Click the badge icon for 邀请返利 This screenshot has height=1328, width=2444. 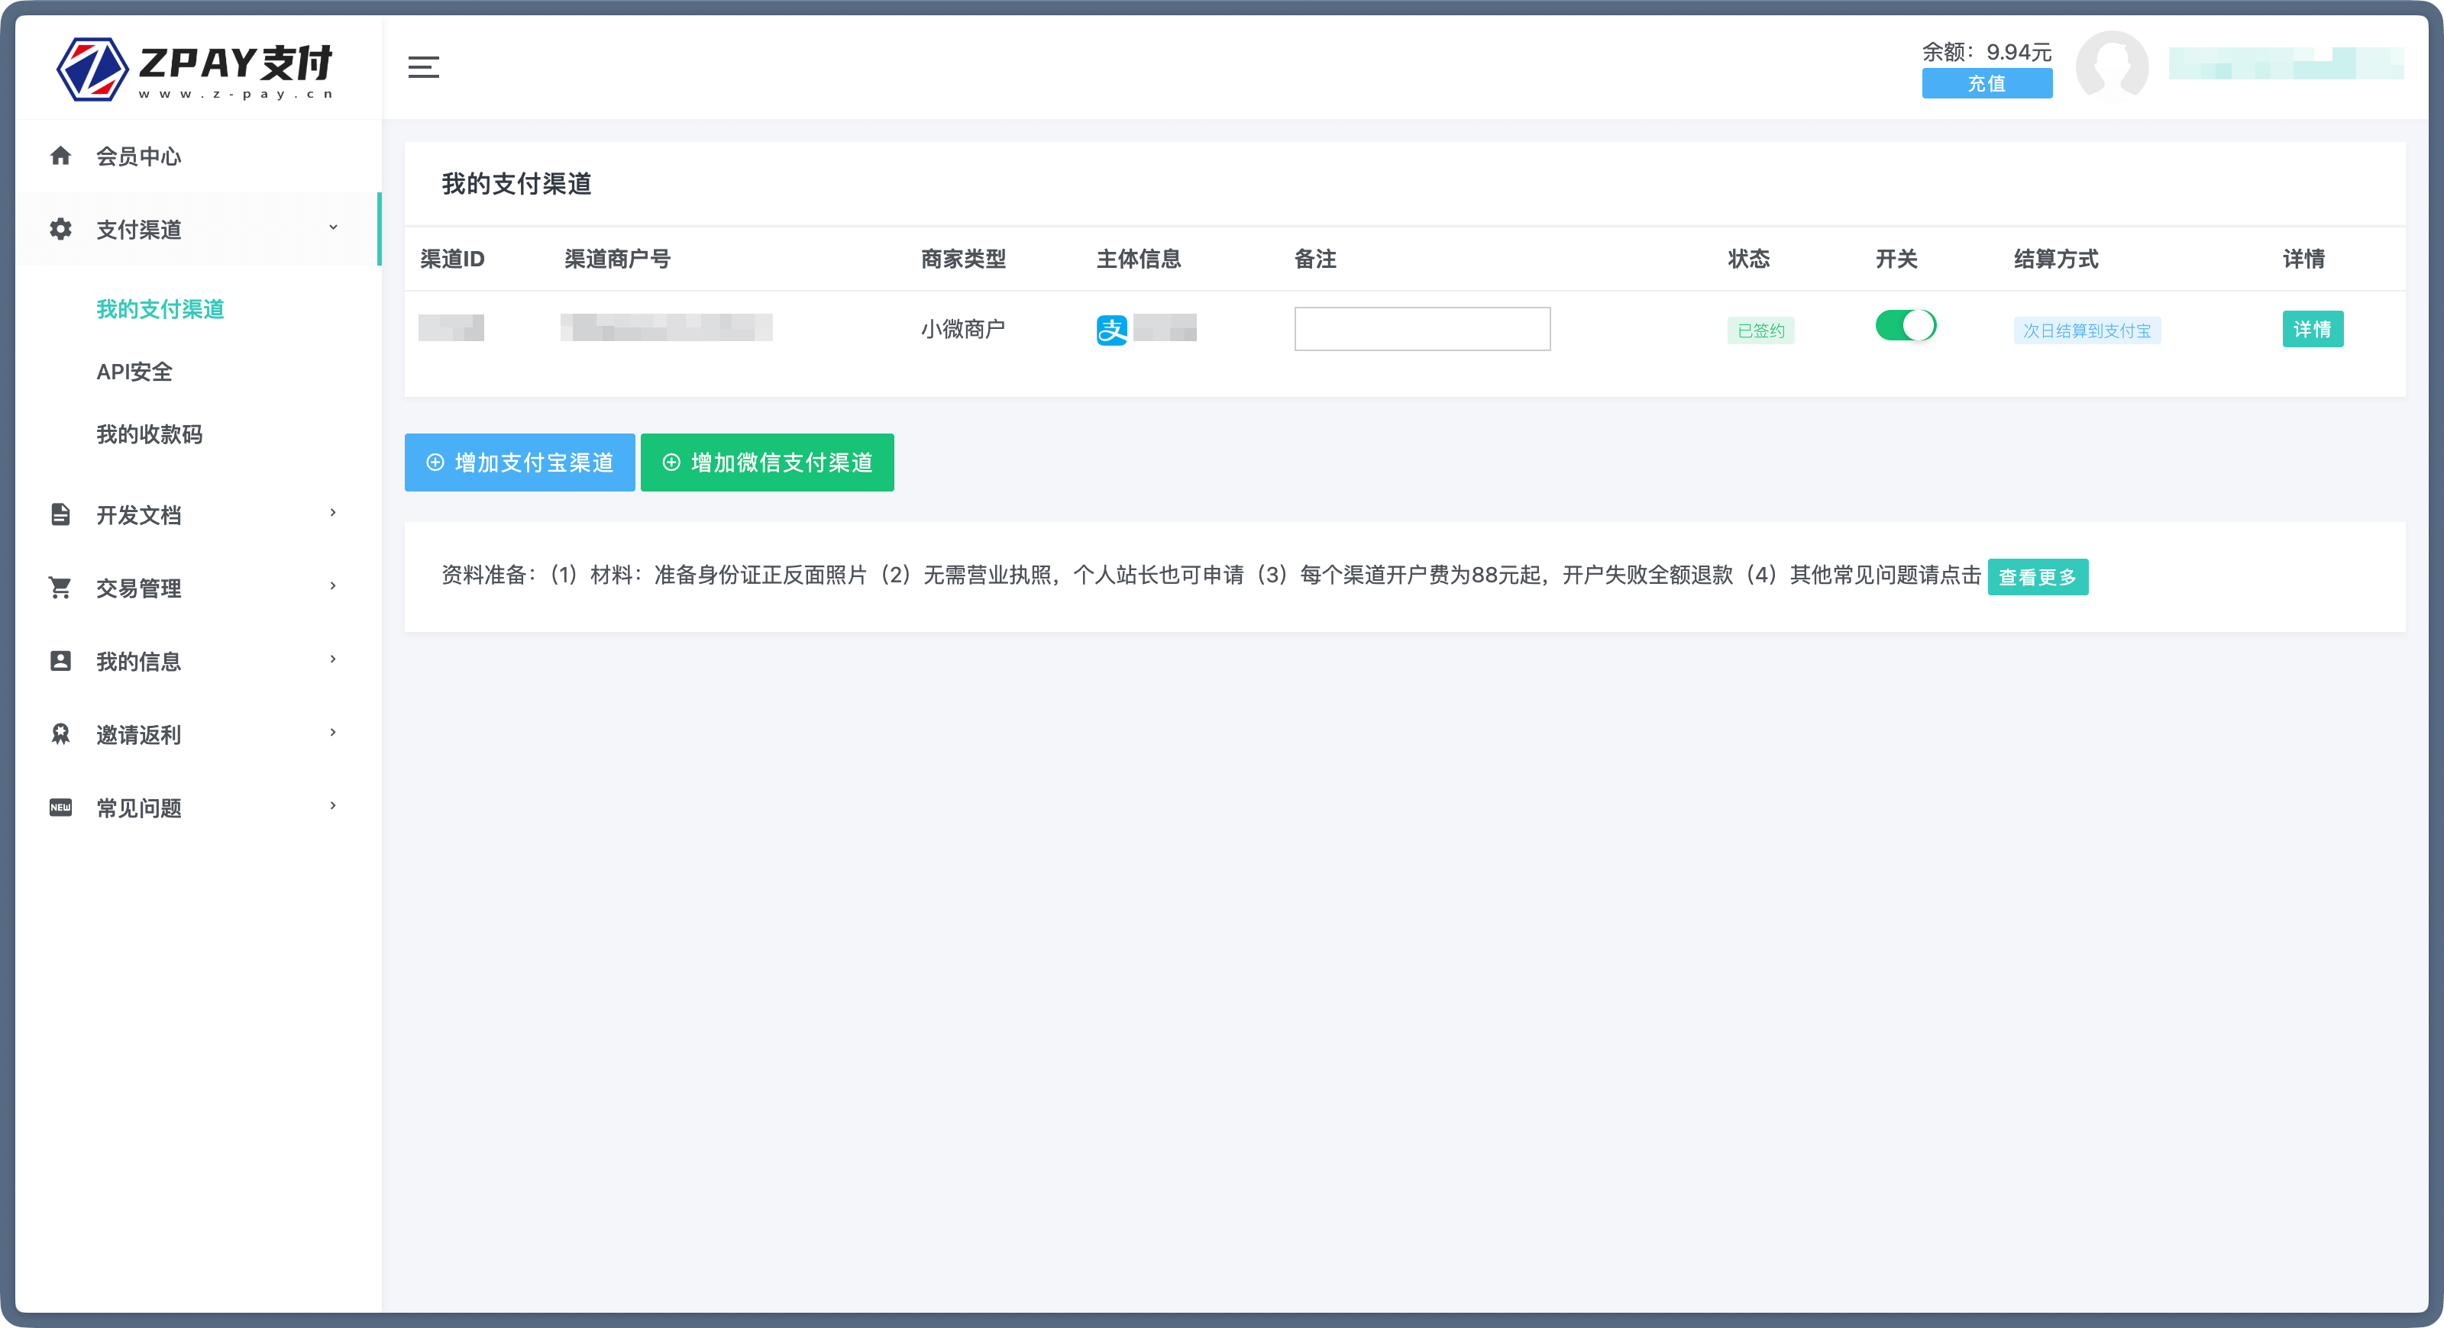point(61,735)
